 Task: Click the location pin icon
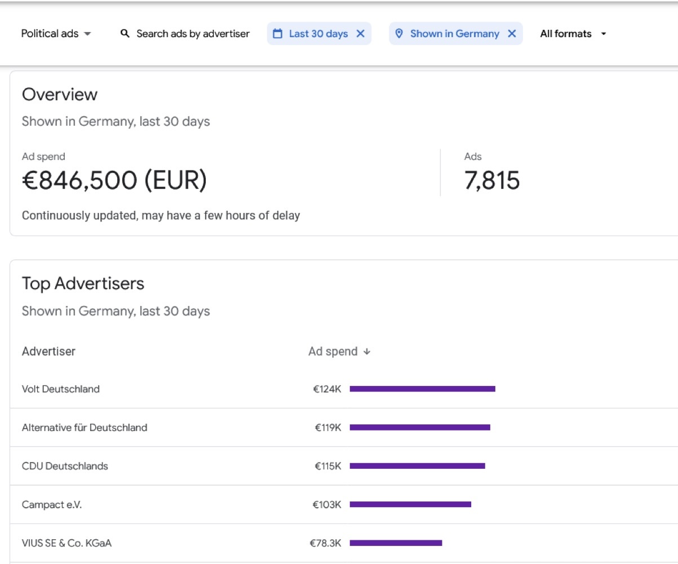point(399,34)
